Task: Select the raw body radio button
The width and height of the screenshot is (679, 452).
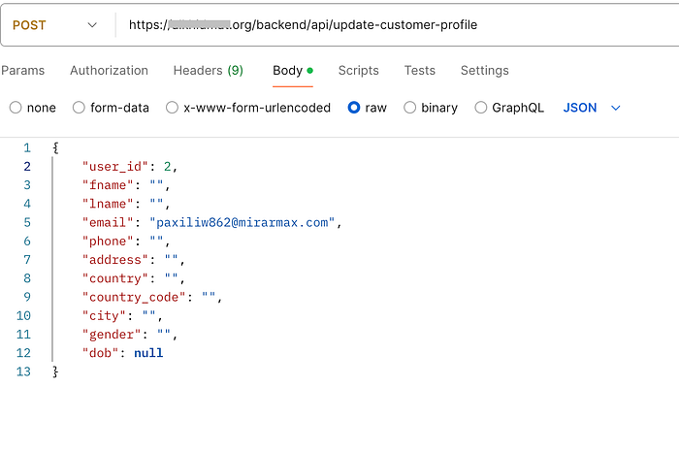Action: (354, 108)
